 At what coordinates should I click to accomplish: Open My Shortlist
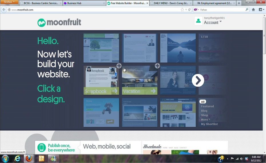pos(209,124)
